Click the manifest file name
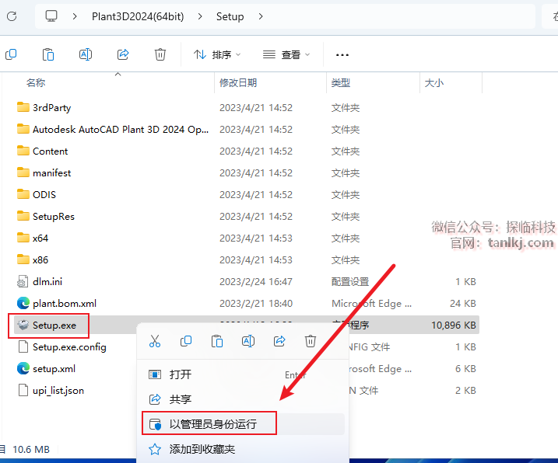558x463 pixels. (x=51, y=172)
